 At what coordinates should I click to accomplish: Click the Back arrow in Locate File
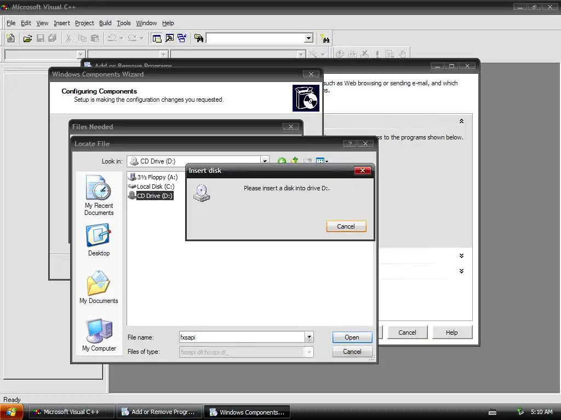pos(282,161)
